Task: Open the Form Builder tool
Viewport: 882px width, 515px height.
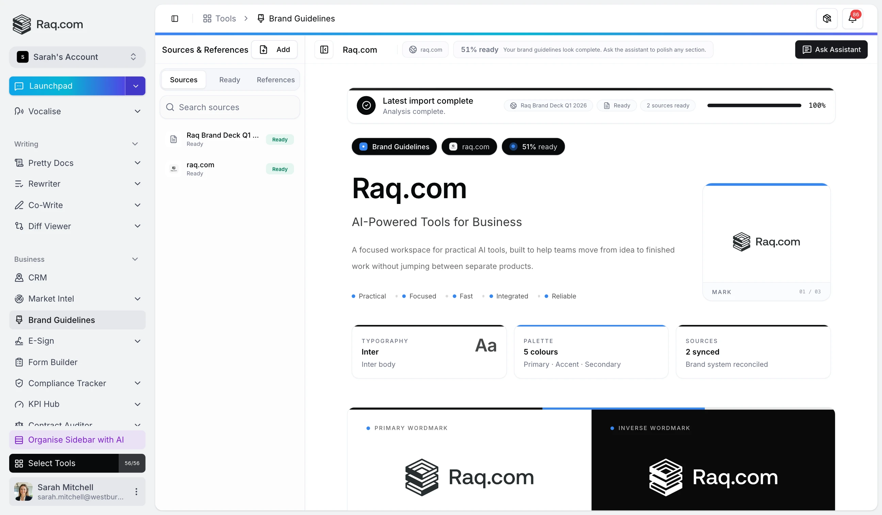Action: pos(52,362)
